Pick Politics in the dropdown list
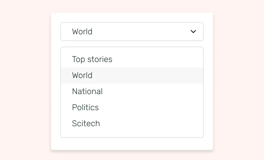This screenshot has width=264, height=160. 85,107
